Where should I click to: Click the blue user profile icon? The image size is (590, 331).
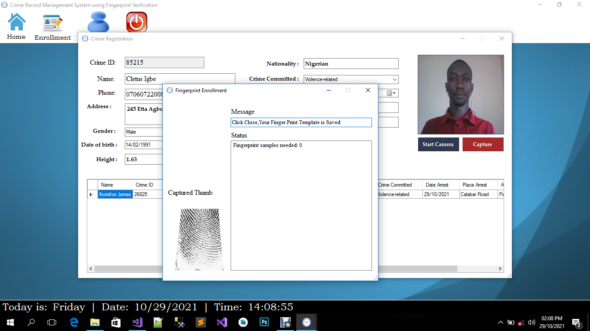click(x=98, y=22)
